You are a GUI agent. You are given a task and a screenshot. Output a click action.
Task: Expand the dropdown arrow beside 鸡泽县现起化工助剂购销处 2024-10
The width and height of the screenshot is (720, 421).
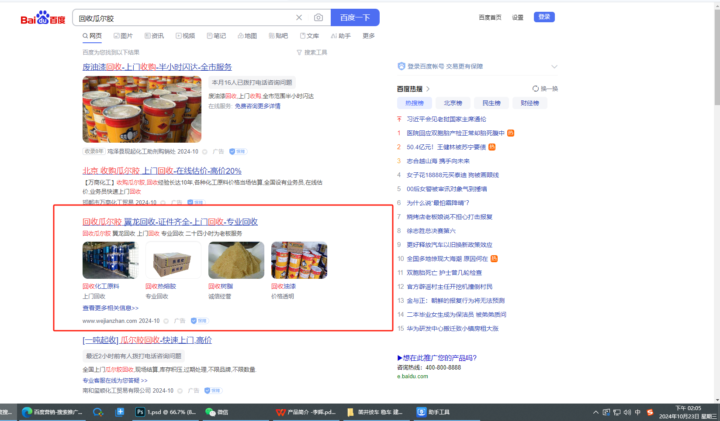tap(204, 152)
